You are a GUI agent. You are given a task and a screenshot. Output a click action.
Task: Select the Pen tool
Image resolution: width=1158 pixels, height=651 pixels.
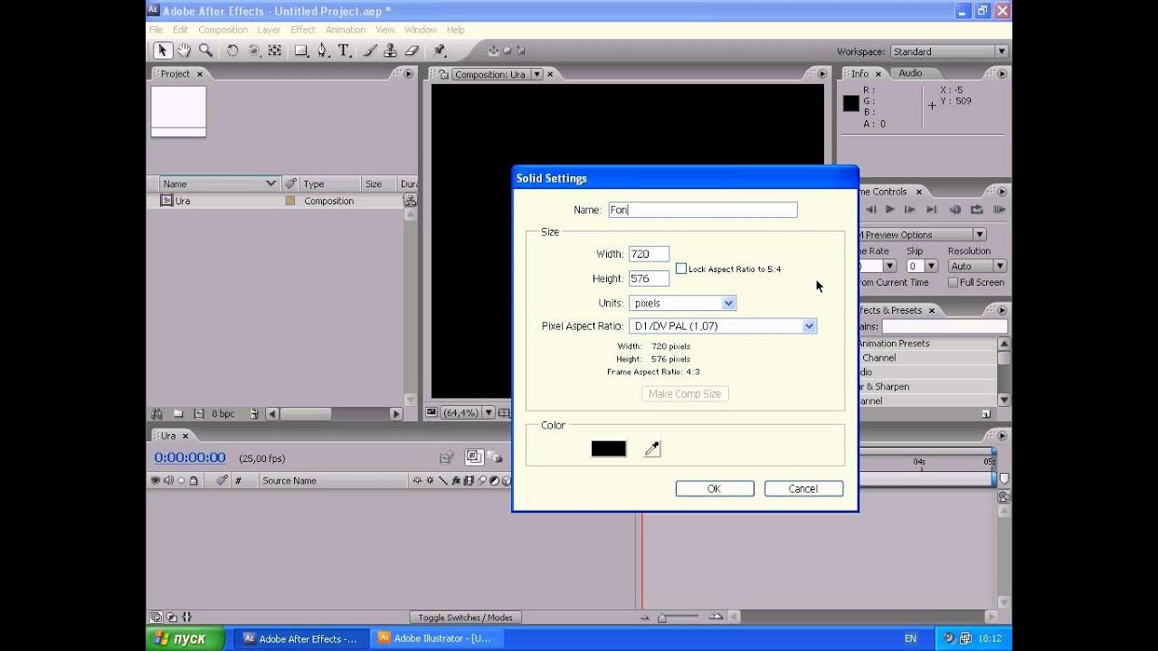[323, 51]
